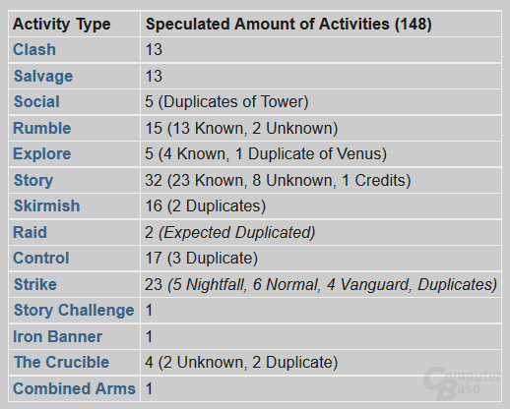Open the Raid activity link

(x=30, y=232)
